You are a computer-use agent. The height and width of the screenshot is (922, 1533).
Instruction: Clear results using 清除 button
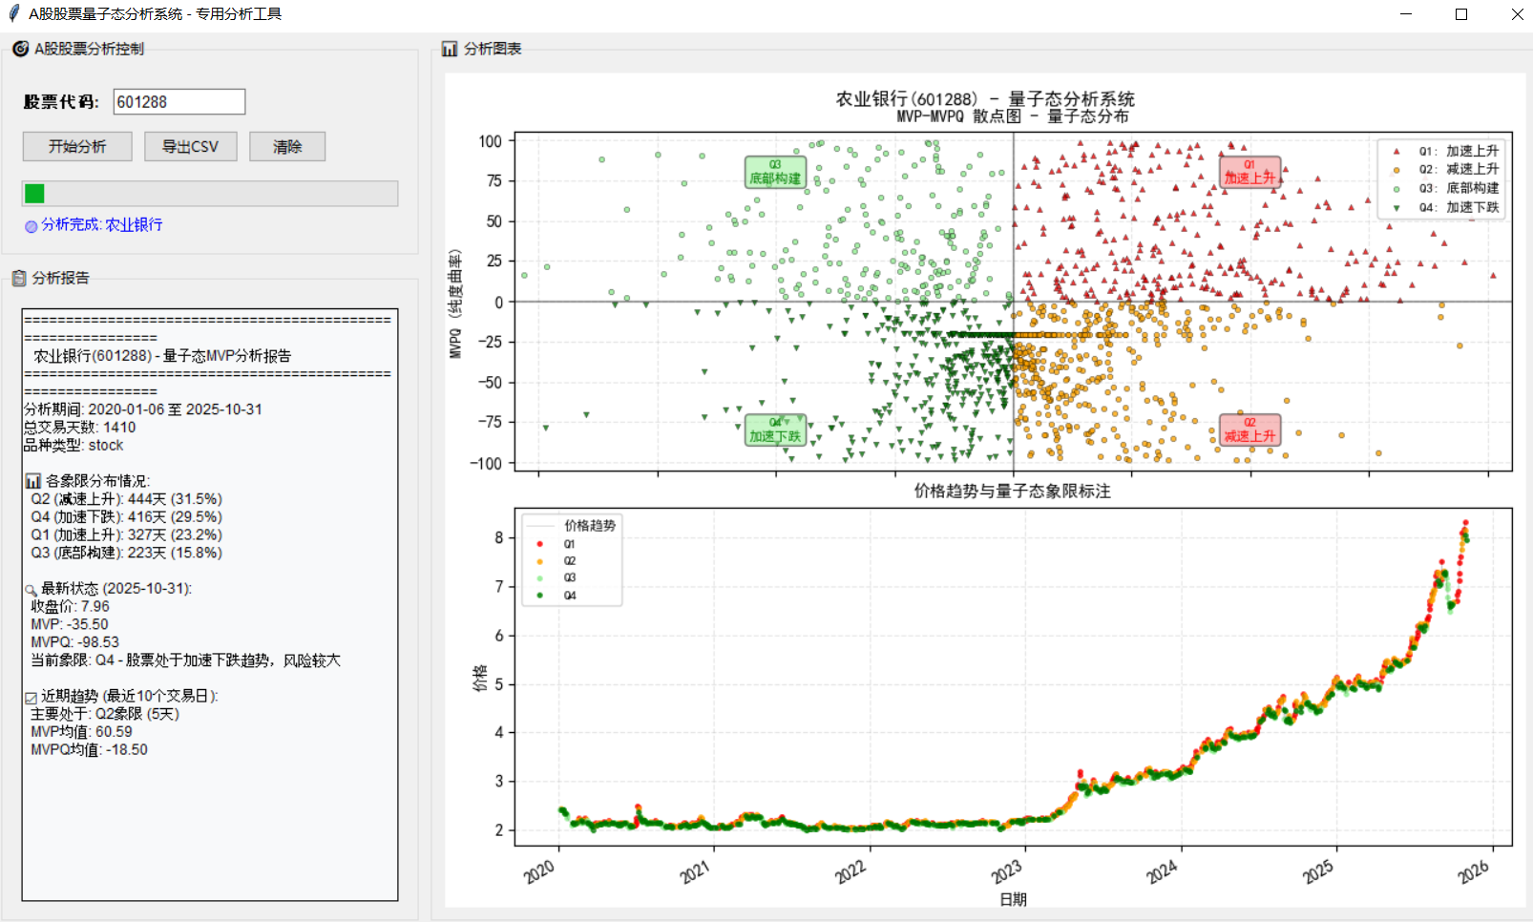[x=286, y=146]
